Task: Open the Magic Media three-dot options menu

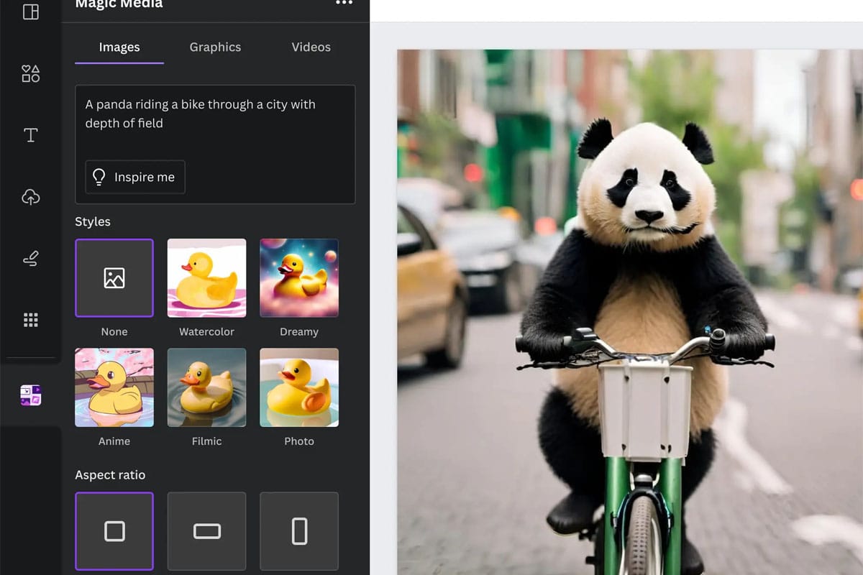Action: tap(344, 4)
